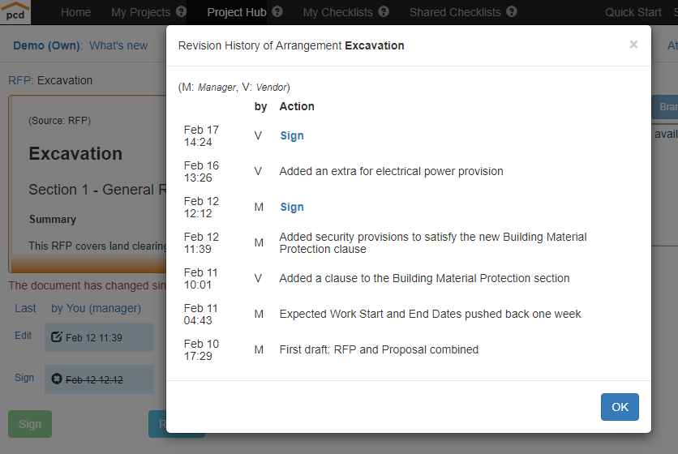The width and height of the screenshot is (678, 454).
Task: Click the Demo (Own) project link
Action: click(x=47, y=45)
